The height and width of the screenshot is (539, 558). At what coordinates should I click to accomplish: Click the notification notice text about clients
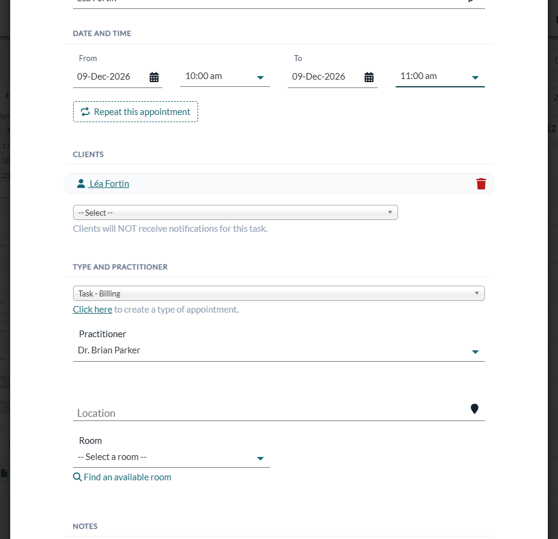click(x=170, y=229)
